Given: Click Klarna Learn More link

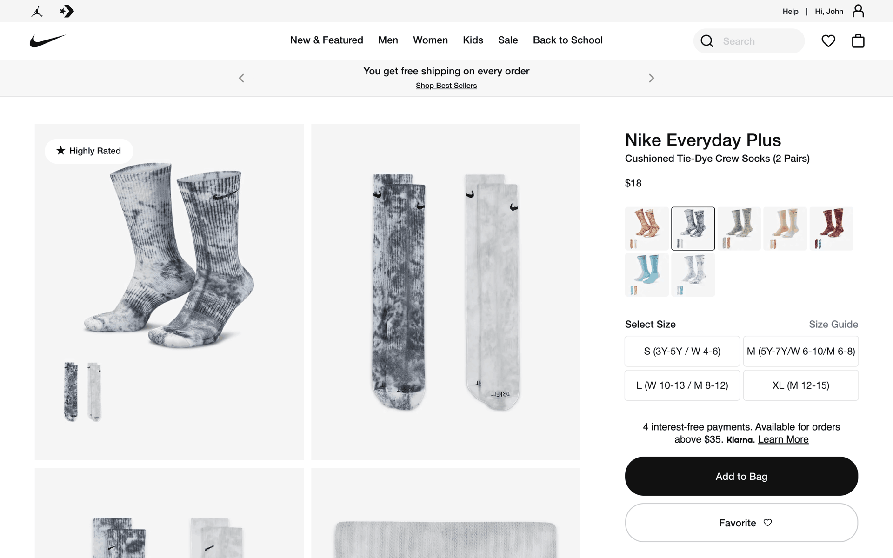Looking at the screenshot, I should (x=783, y=439).
